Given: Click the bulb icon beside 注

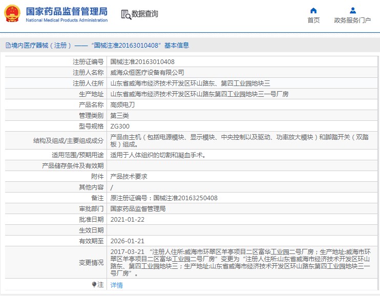Looking at the screenshot, I should coord(94,284).
